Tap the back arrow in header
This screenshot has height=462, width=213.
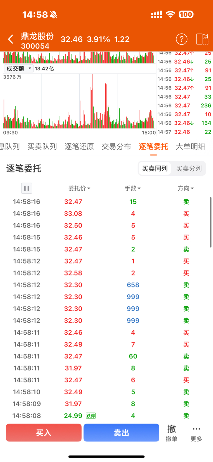11,39
